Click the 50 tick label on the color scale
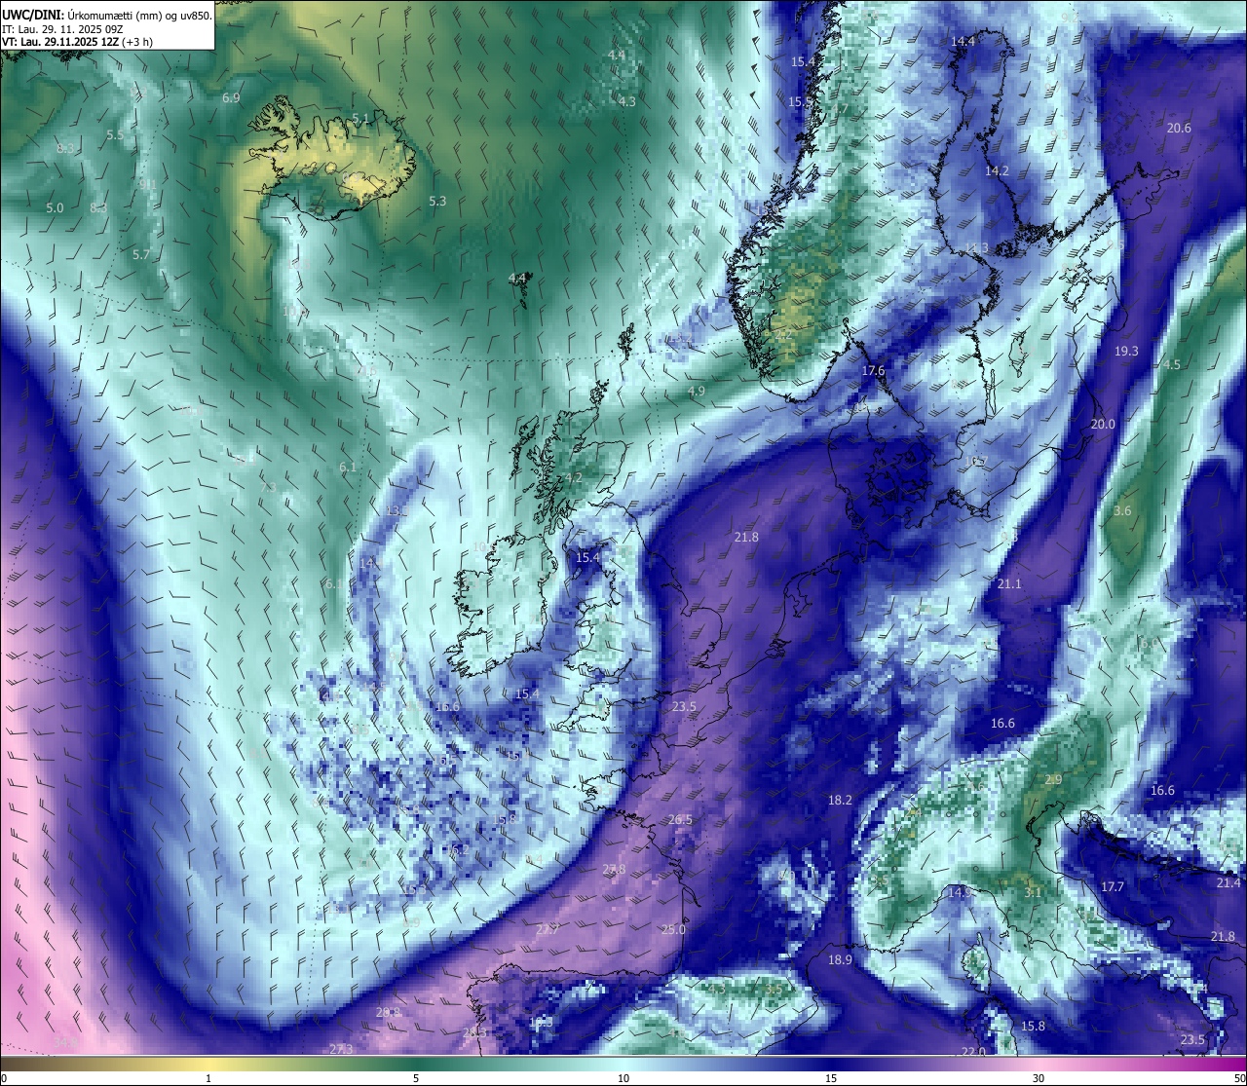This screenshot has height=1086, width=1247. coord(1238,1078)
